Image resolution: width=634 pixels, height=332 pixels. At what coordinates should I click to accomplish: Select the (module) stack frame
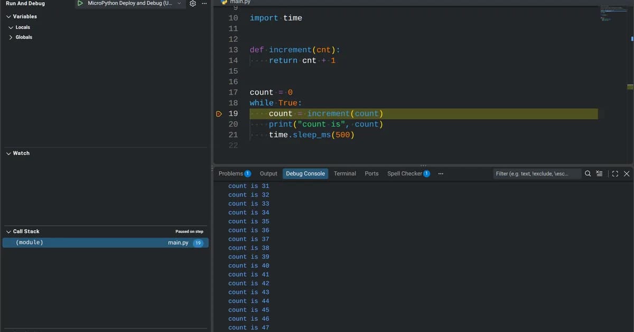pyautogui.click(x=106, y=243)
